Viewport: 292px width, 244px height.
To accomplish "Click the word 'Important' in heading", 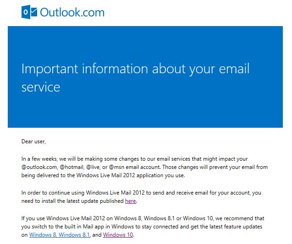I will click(x=50, y=69).
